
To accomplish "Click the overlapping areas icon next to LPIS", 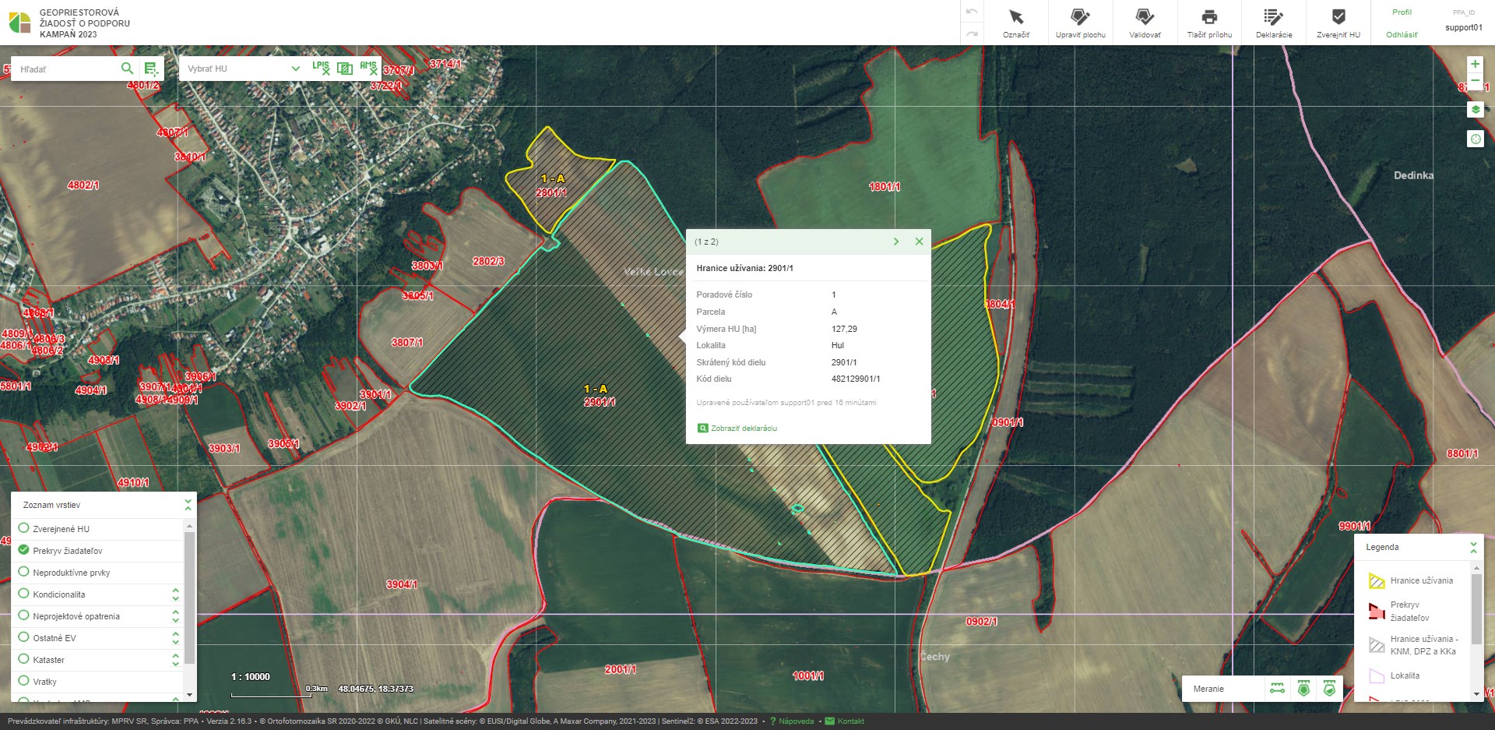I will [345, 69].
